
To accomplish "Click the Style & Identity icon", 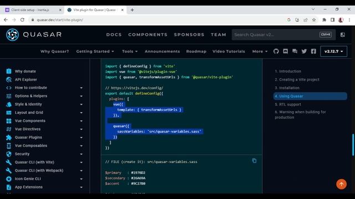I will tap(9, 104).
